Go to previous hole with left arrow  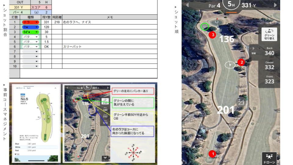[x=188, y=5]
